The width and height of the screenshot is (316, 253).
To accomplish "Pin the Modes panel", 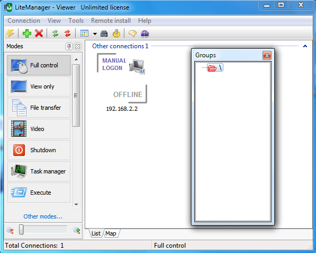I will (x=69, y=47).
